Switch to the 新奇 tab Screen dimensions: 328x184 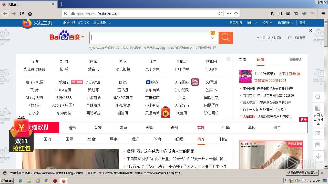pos(242,60)
